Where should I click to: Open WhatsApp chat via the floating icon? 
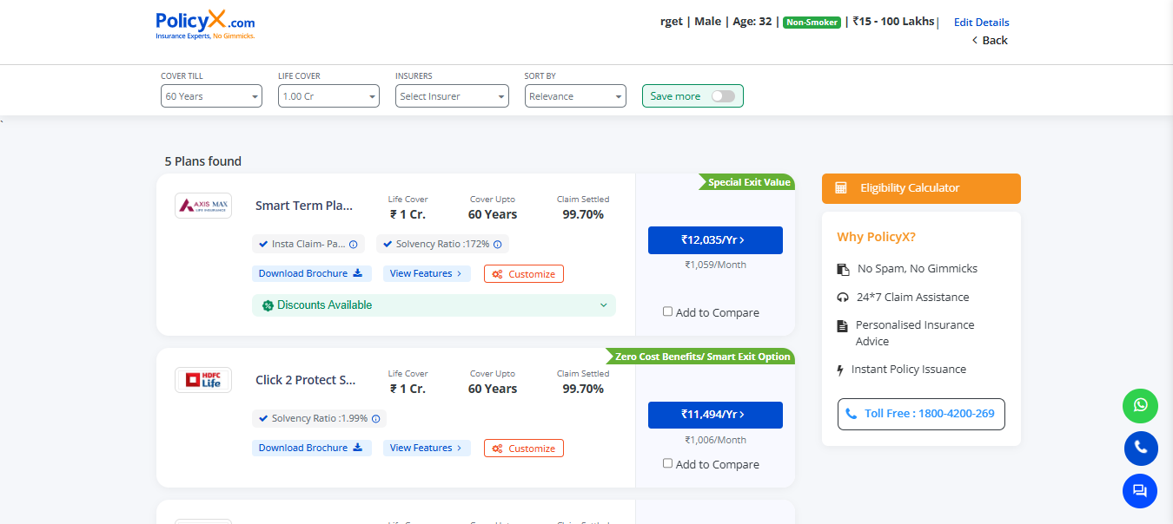click(1140, 405)
